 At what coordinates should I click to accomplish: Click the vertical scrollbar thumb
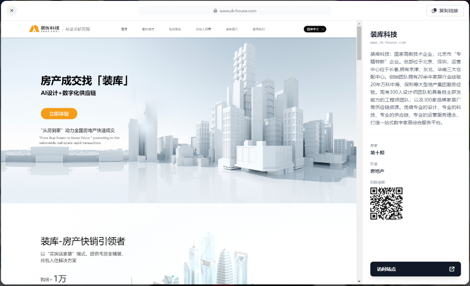pos(359,43)
